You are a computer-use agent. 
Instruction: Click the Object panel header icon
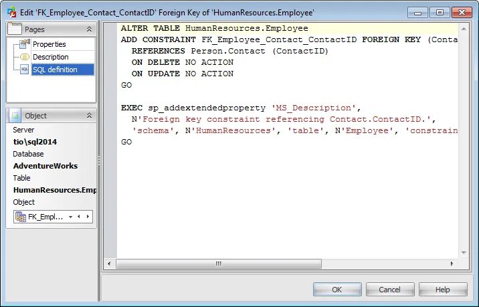pos(15,116)
